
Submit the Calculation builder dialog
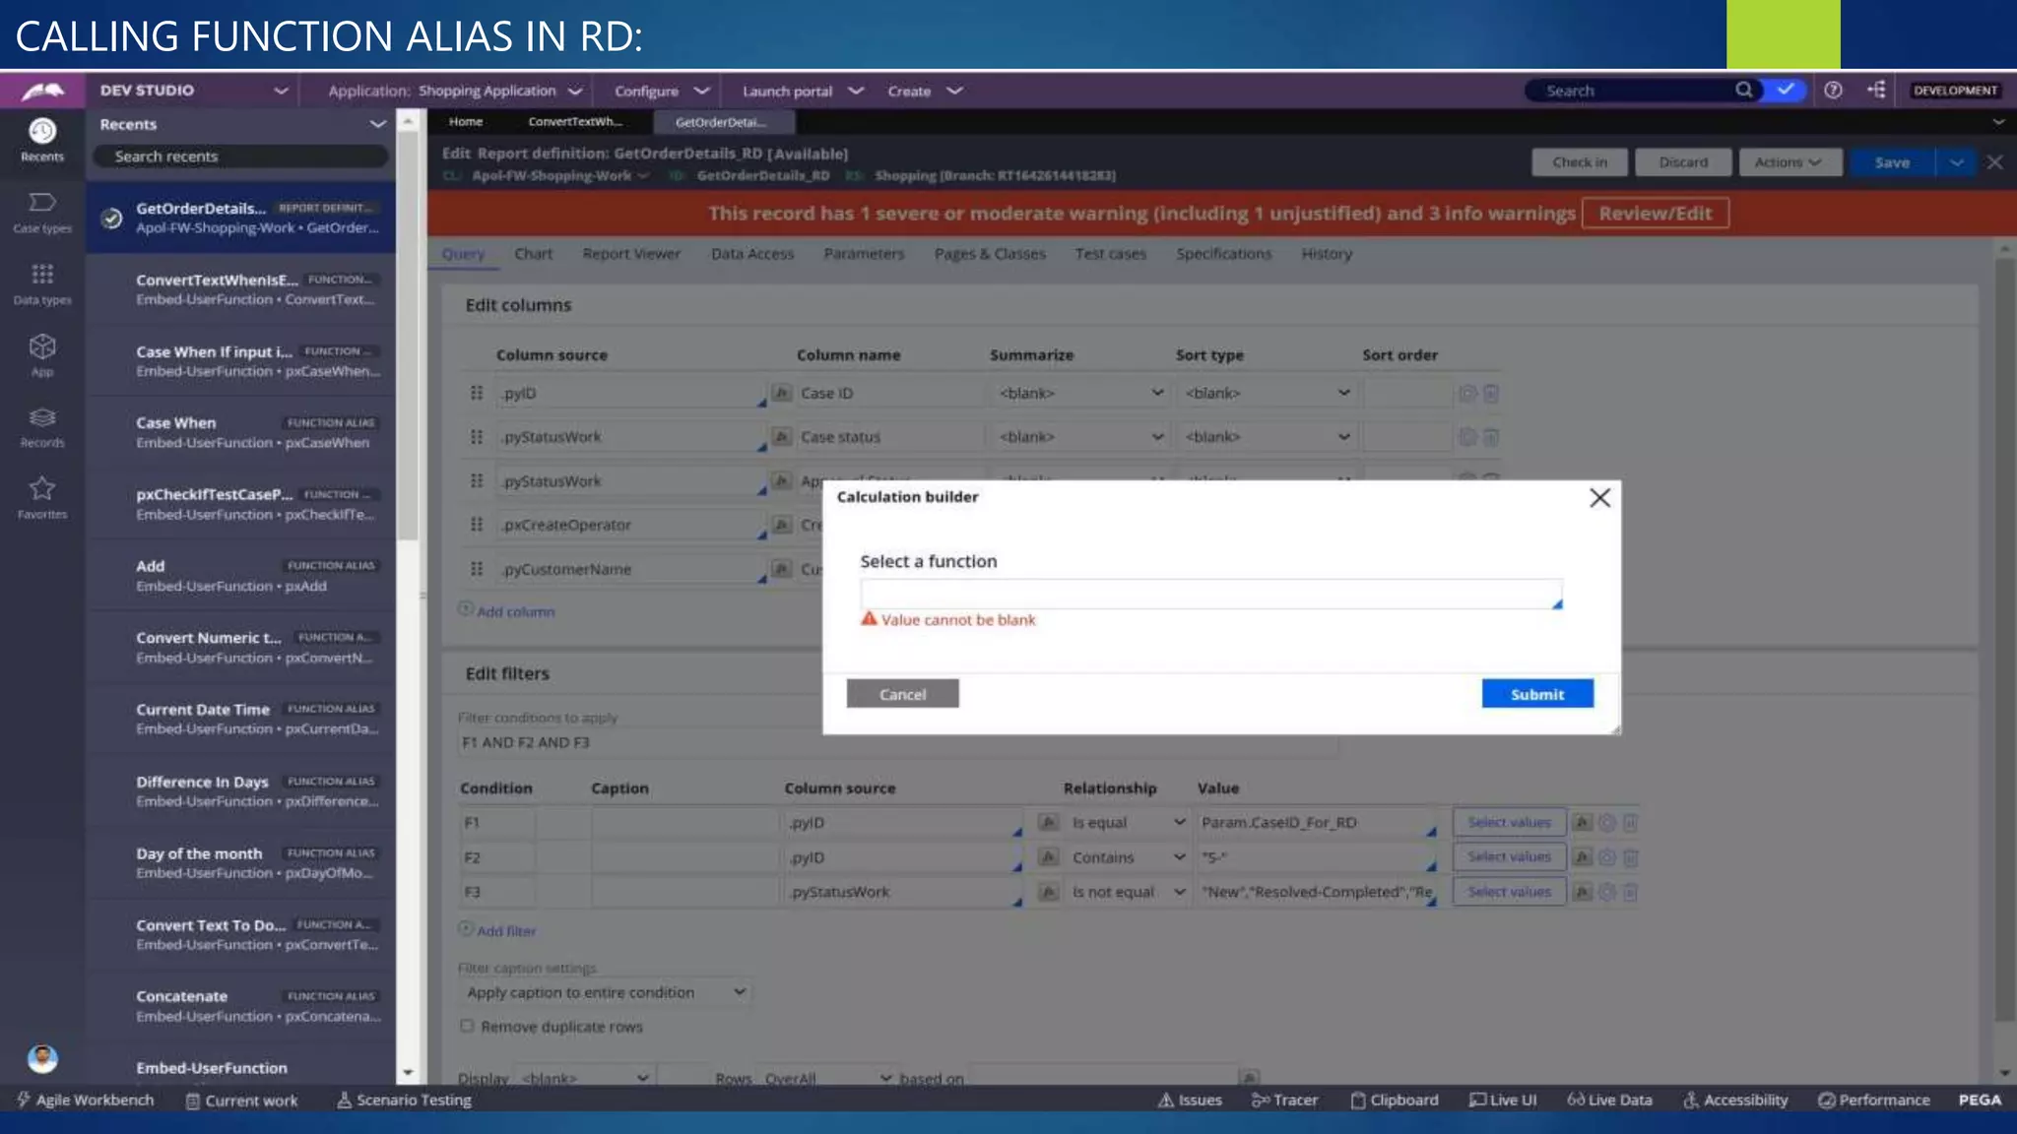(1536, 694)
